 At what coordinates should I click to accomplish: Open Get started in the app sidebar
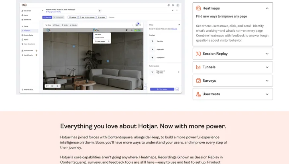[x=26, y=11]
